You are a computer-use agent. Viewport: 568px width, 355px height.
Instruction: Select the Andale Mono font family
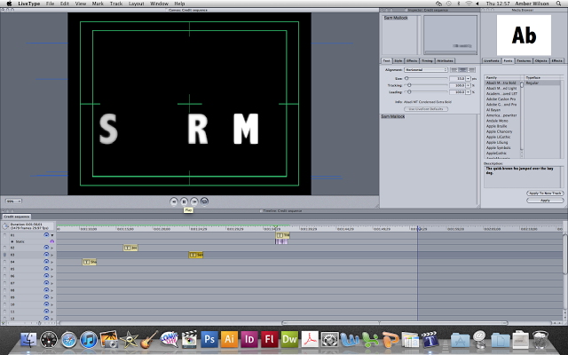(497, 121)
